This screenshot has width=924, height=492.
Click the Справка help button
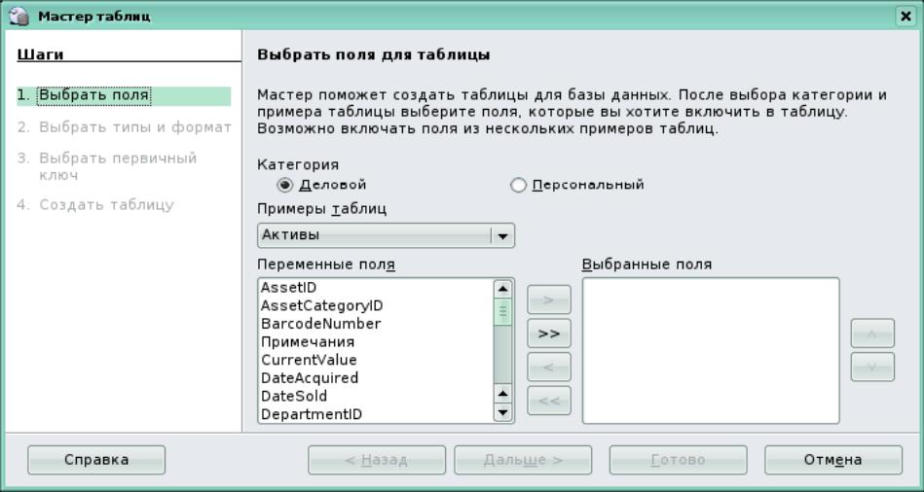[x=96, y=460]
